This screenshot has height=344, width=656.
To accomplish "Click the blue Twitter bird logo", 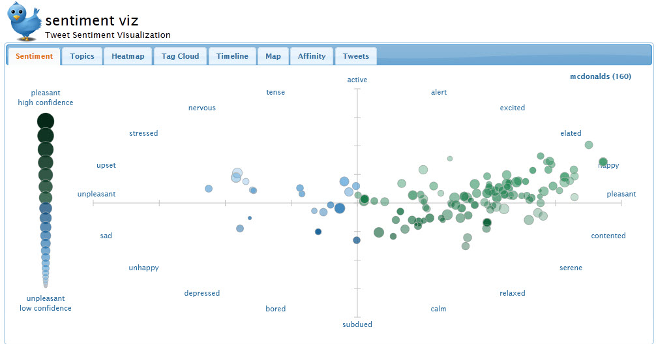I will click(26, 20).
